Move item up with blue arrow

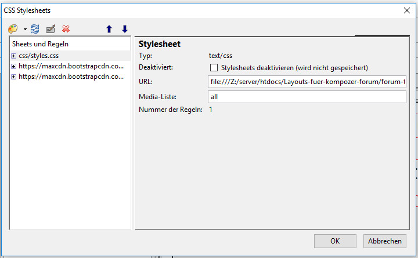pyautogui.click(x=109, y=29)
